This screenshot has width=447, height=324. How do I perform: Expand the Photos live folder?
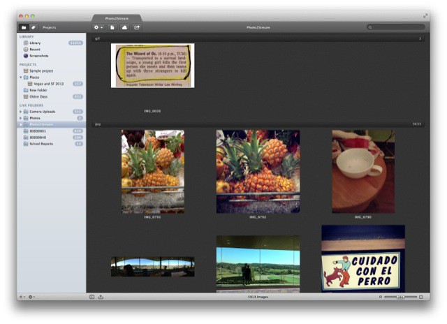[x=21, y=118]
